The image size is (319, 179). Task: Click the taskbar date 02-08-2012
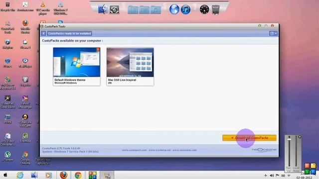[x=304, y=178]
